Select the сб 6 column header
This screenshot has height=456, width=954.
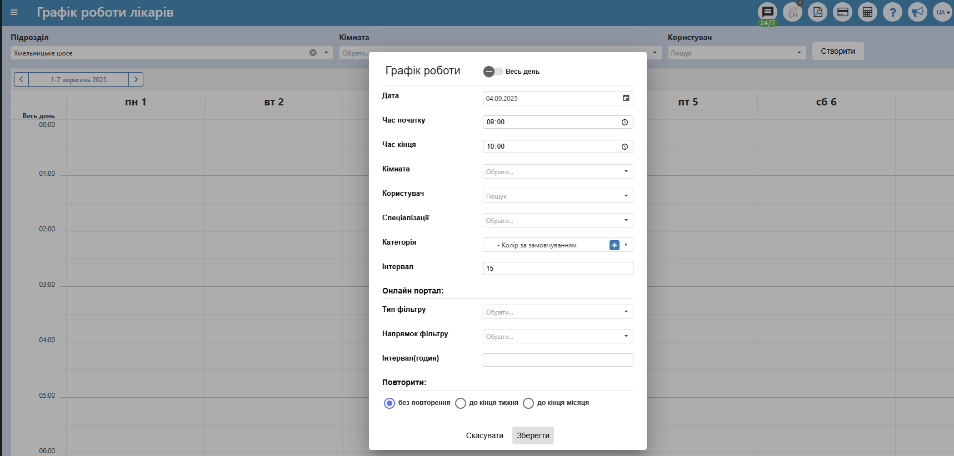click(826, 102)
